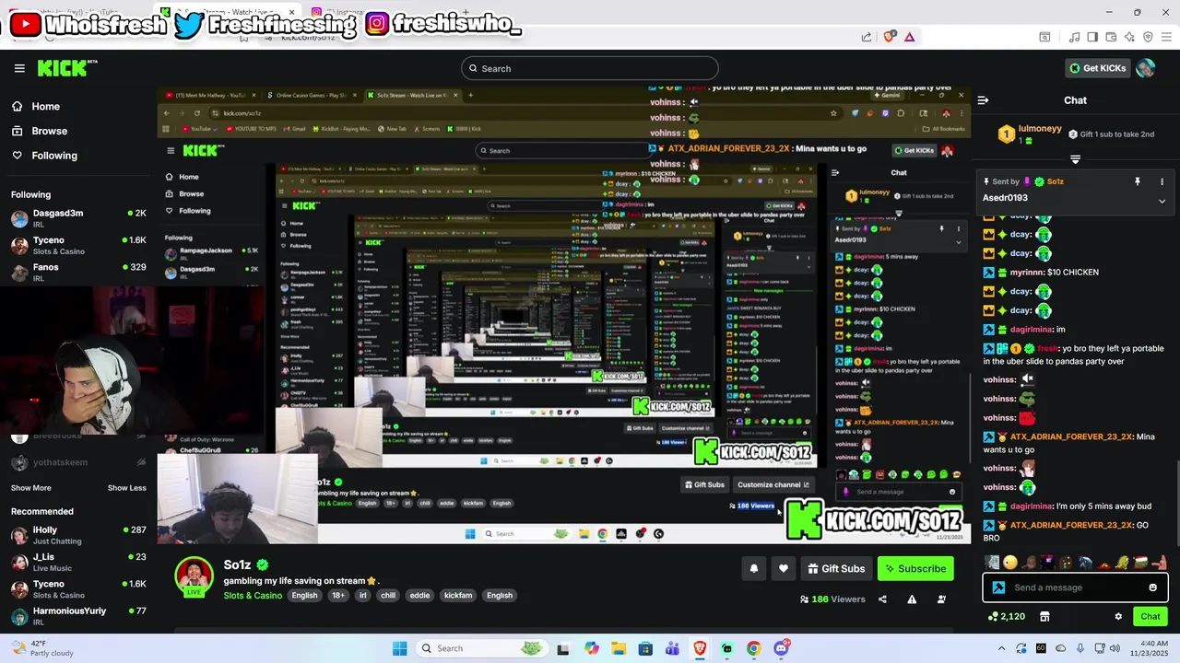Click the chat identity hammer icon

(998, 587)
